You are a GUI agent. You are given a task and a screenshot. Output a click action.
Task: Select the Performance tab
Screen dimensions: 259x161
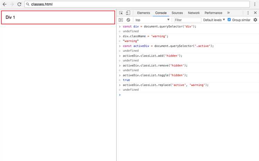click(213, 13)
